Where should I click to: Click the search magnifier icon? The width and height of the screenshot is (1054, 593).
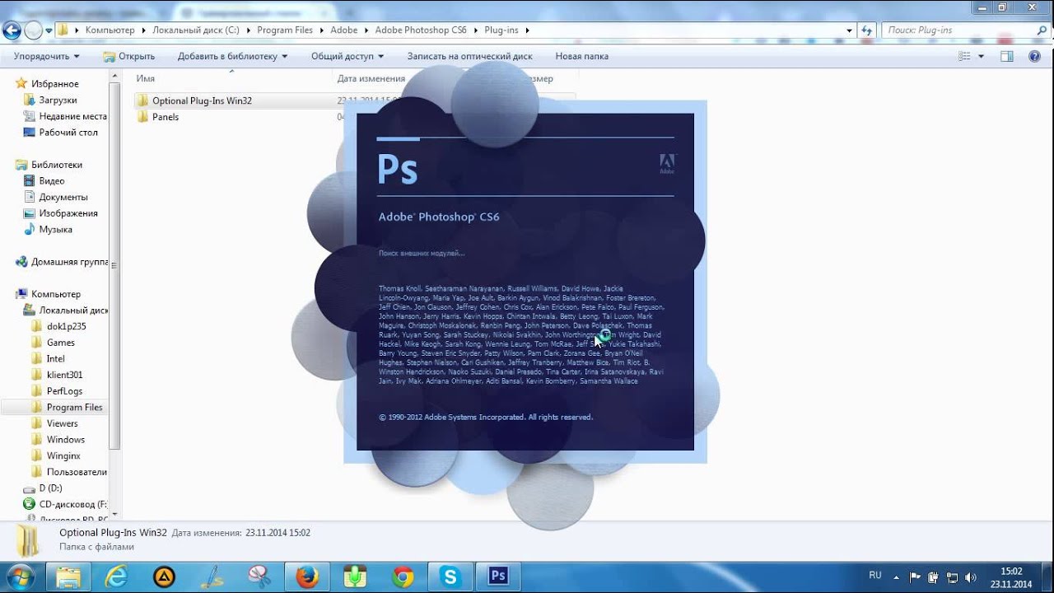click(x=1041, y=30)
